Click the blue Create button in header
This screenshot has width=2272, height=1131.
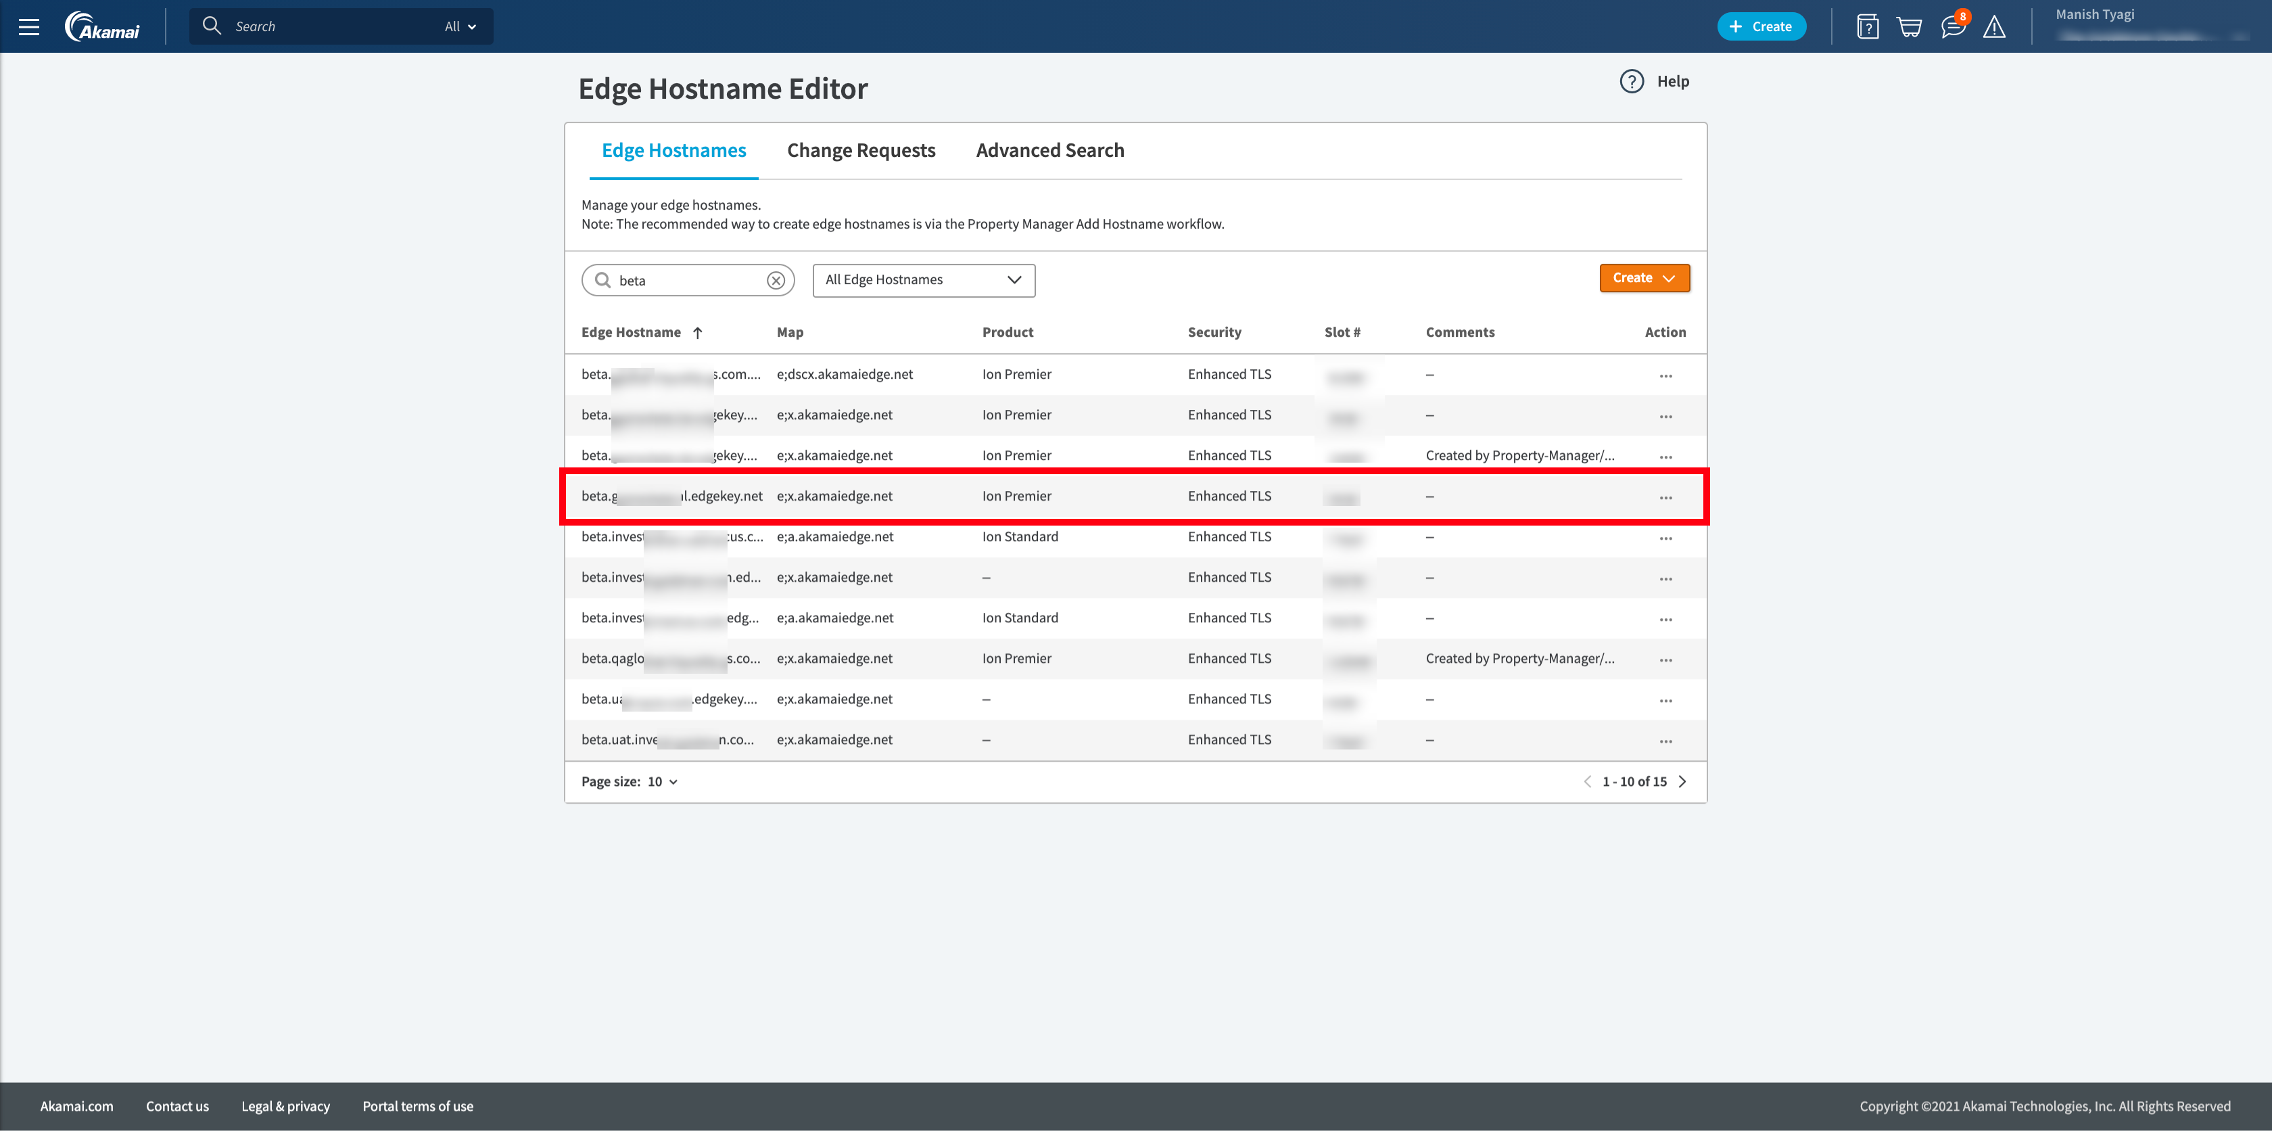(x=1760, y=26)
